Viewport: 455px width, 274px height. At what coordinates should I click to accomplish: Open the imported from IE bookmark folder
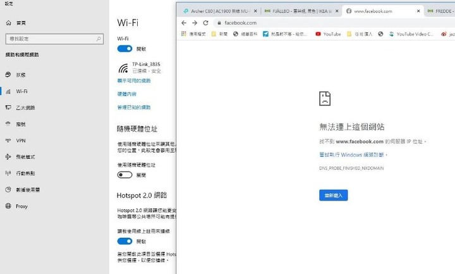tap(360, 34)
